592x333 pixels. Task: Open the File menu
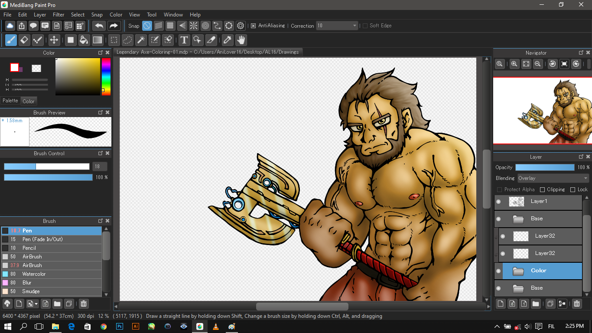pyautogui.click(x=7, y=14)
